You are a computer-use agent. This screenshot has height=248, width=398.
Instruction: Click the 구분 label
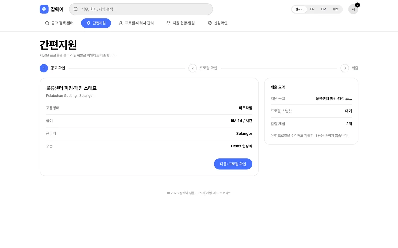(49, 146)
